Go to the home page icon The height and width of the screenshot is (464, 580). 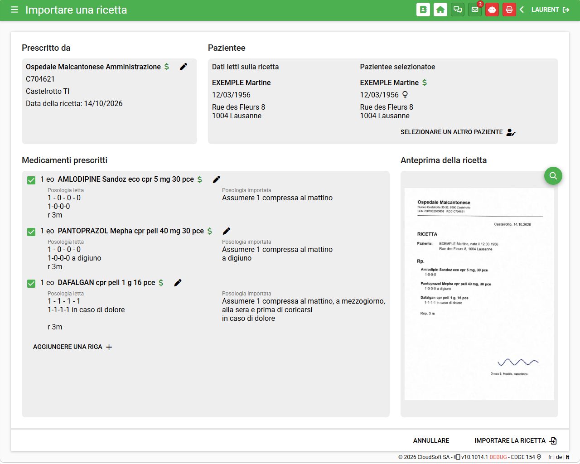click(x=440, y=10)
